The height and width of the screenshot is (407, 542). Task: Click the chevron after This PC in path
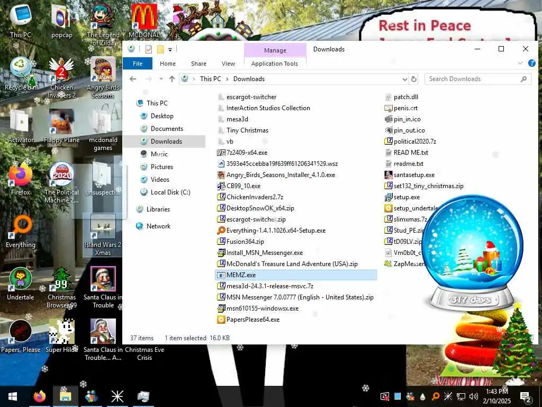tap(227, 79)
